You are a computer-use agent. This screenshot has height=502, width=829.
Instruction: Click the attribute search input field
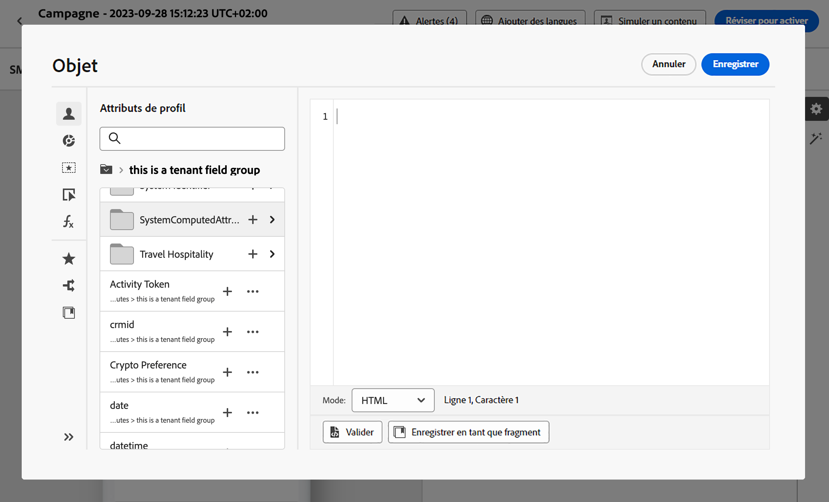point(198,139)
